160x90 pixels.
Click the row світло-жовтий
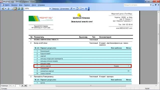coord(83,66)
